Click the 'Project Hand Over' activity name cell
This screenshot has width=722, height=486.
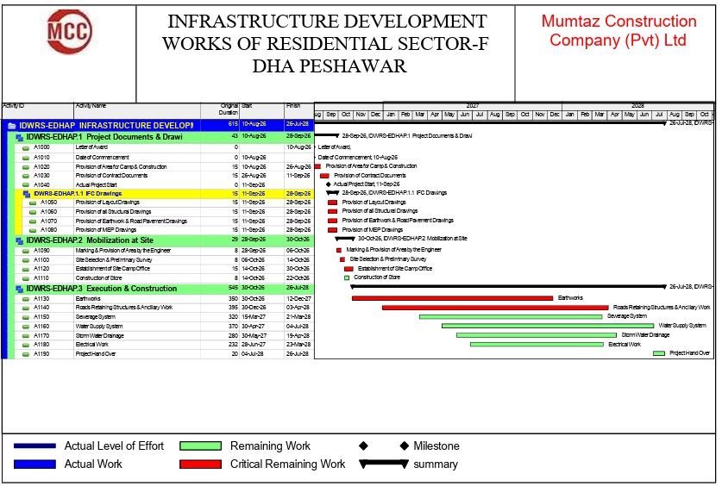137,354
